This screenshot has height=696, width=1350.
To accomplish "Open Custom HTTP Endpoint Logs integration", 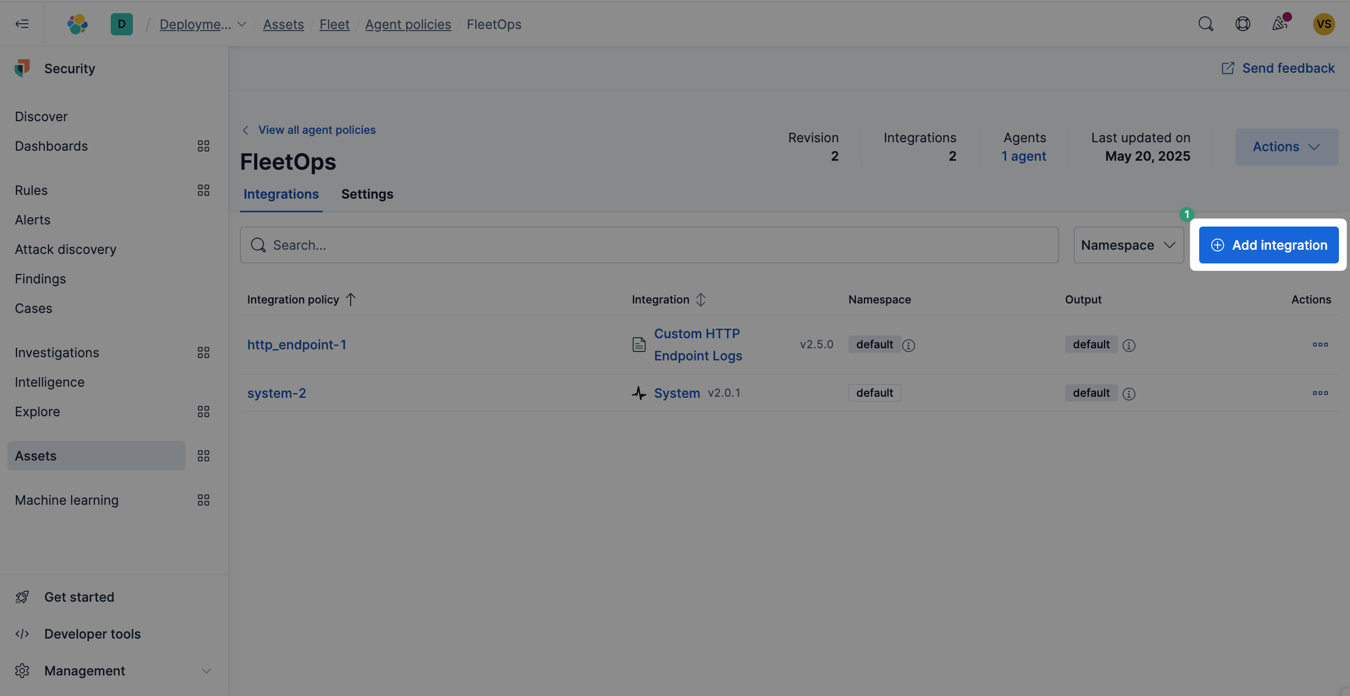I will point(698,345).
